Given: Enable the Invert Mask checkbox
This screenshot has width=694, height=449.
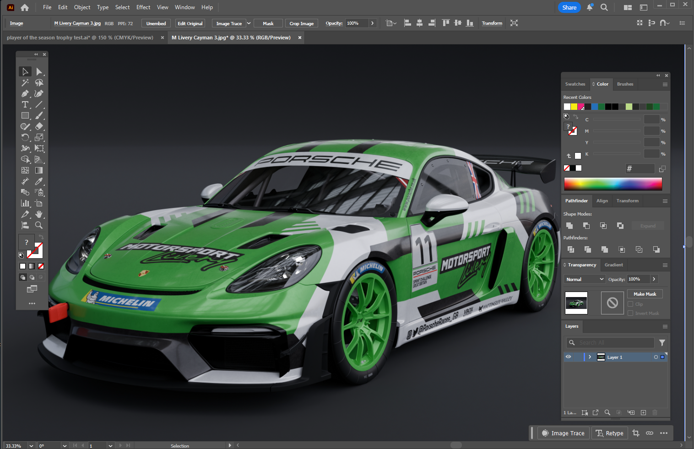Looking at the screenshot, I should pyautogui.click(x=630, y=313).
